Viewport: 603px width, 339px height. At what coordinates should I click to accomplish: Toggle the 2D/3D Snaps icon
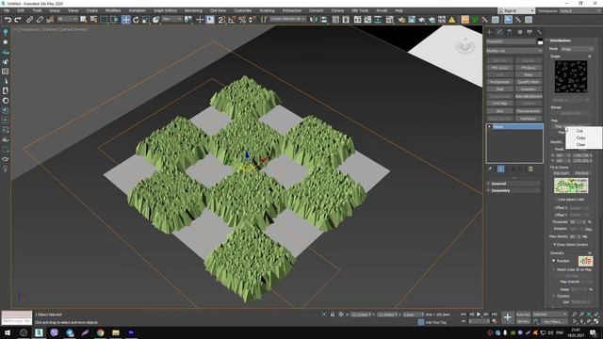coord(221,19)
